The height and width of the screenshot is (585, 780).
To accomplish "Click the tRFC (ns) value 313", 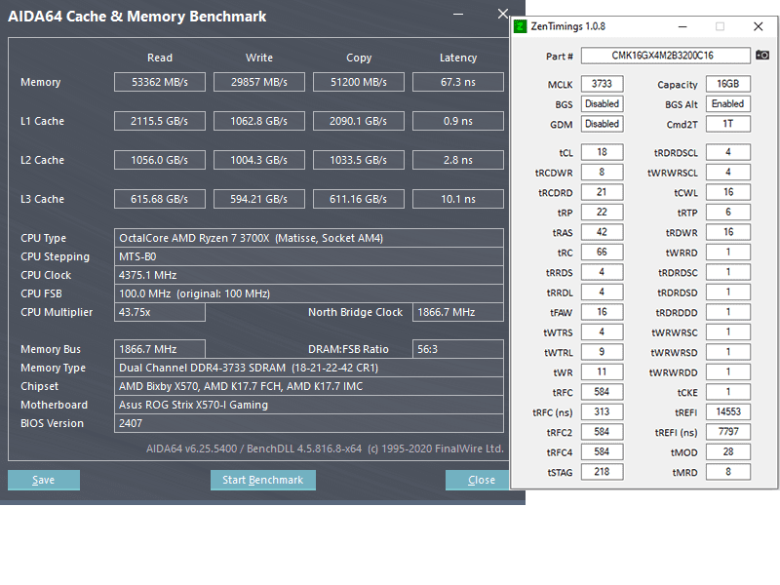I will pyautogui.click(x=602, y=411).
